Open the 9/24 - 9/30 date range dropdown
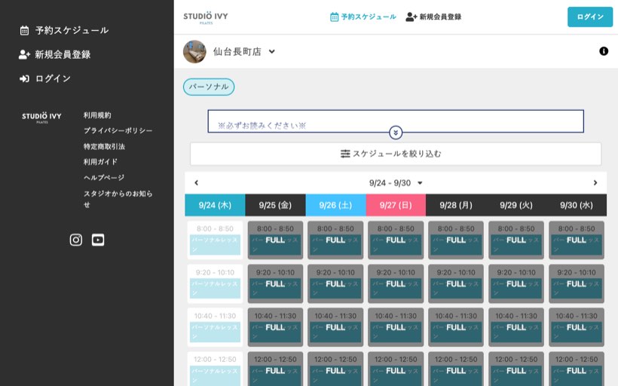The width and height of the screenshot is (618, 386). tap(396, 183)
